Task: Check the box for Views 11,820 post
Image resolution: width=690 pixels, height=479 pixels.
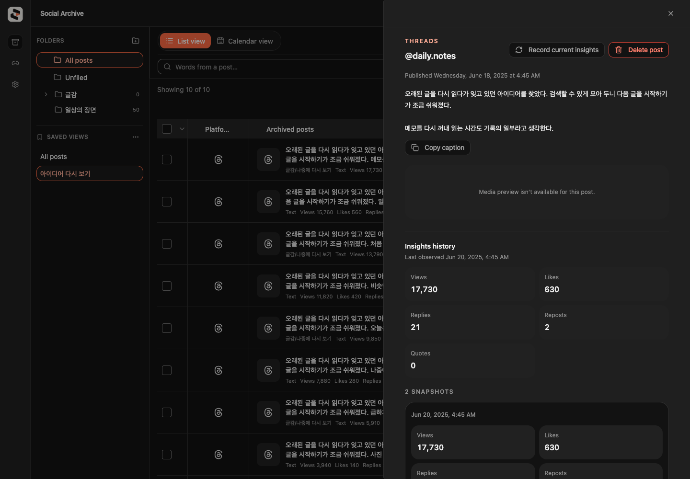Action: click(x=167, y=286)
